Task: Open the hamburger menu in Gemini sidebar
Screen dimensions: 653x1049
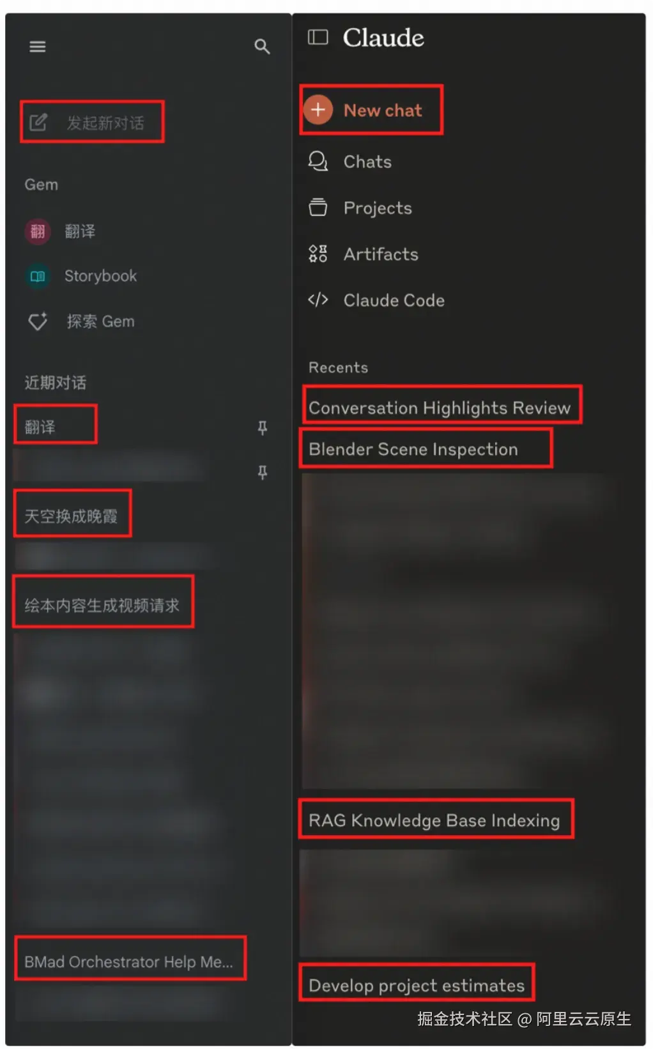Action: click(38, 47)
